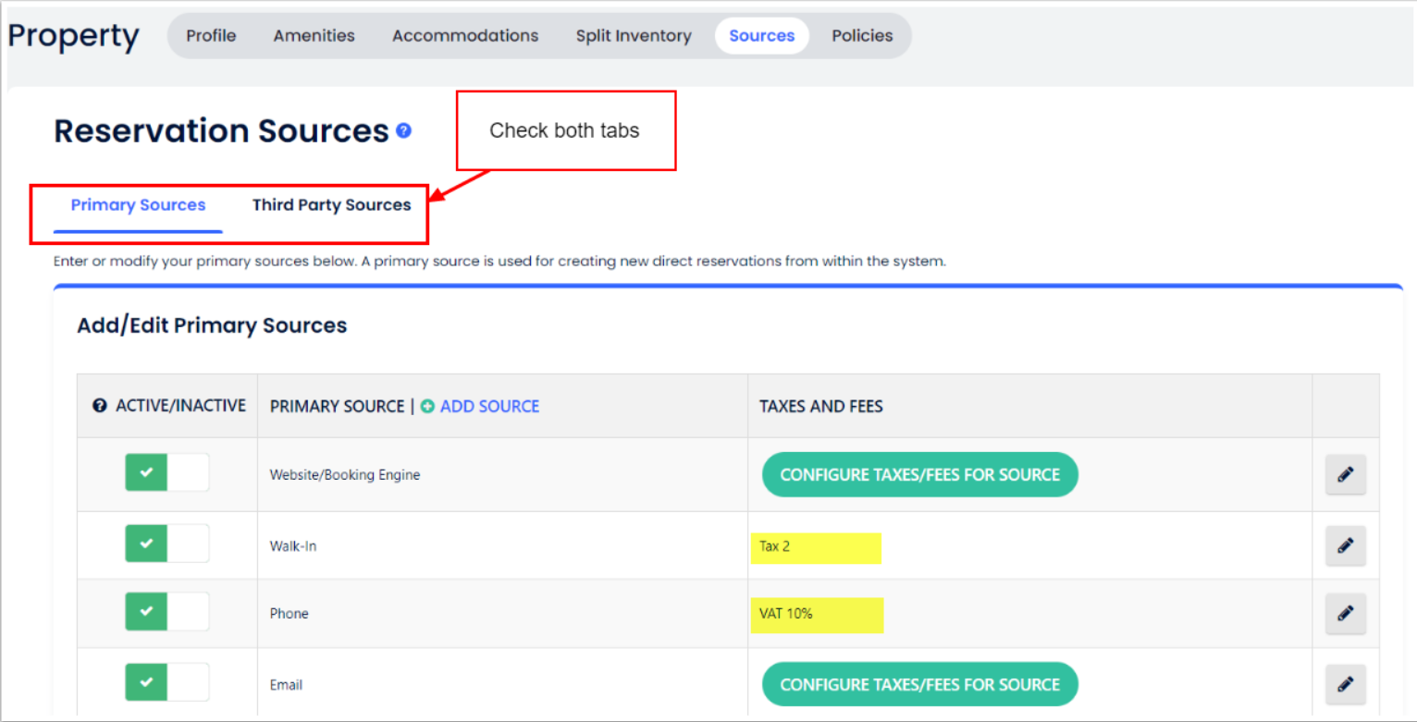
Task: Click the green plus icon for Add Source
Action: (427, 406)
